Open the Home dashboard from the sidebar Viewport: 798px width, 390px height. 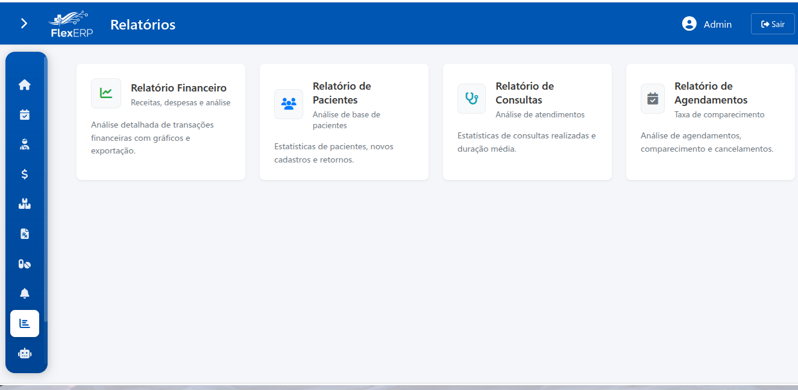coord(25,84)
